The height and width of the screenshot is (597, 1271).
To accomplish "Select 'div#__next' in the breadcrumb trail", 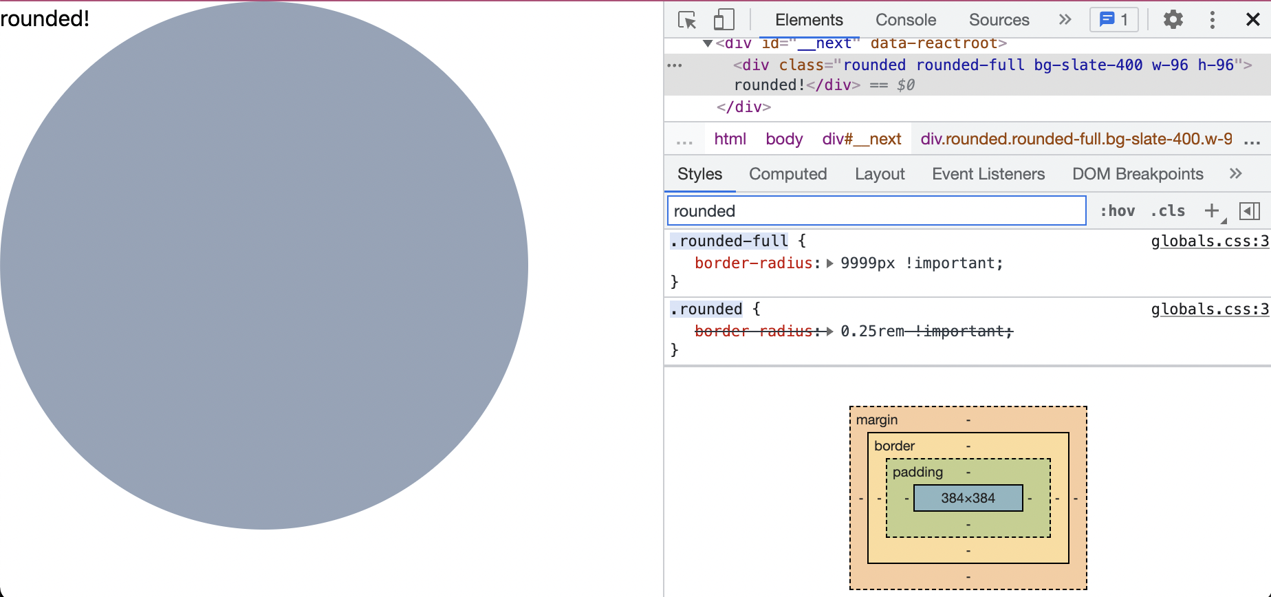I will (862, 139).
